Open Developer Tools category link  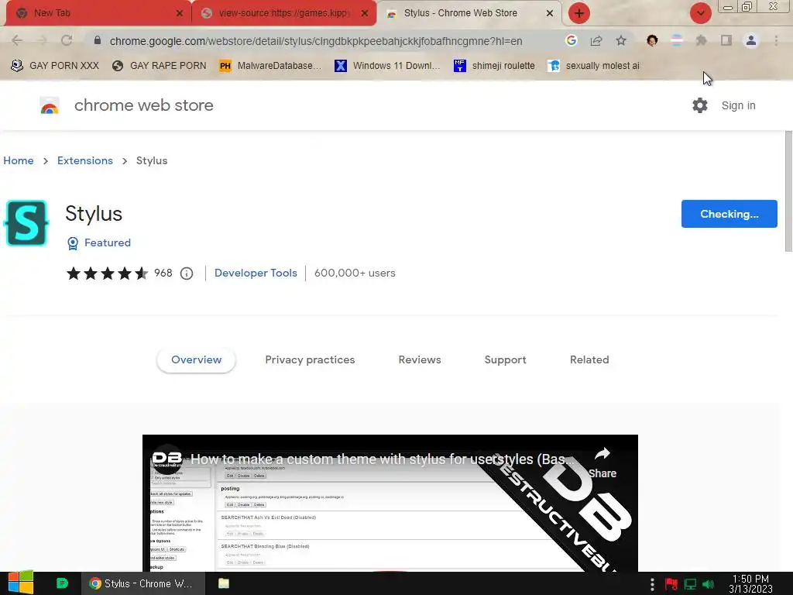tap(256, 273)
